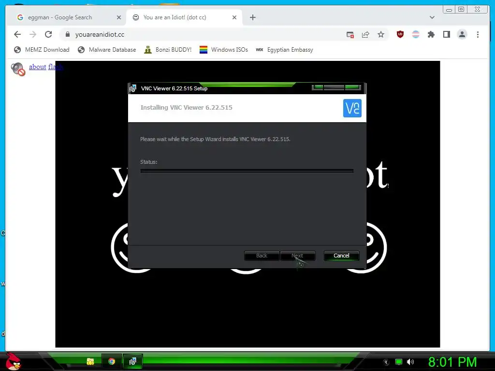
Task: Click the 8:01 PM clock
Action: [x=452, y=362]
